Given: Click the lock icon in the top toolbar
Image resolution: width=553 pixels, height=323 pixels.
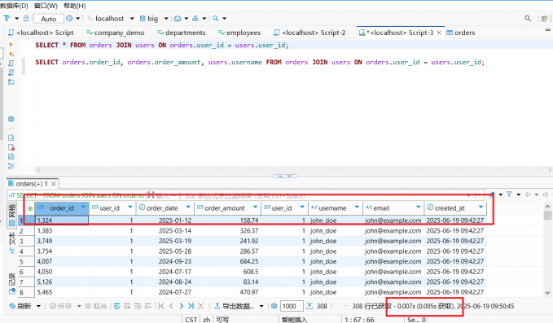Looking at the screenshot, I should tap(26, 19).
